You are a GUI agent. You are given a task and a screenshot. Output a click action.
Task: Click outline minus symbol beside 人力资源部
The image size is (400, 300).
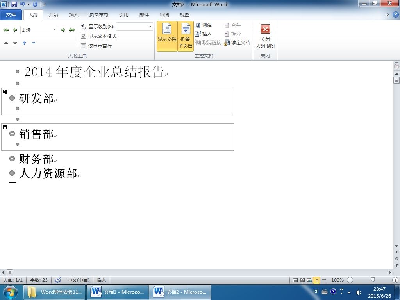click(12, 173)
